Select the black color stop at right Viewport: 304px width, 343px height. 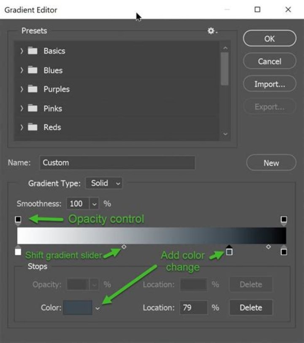click(x=284, y=252)
